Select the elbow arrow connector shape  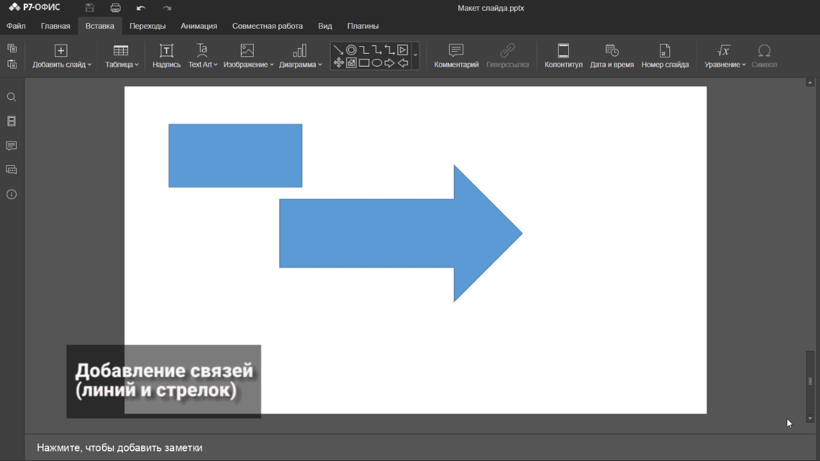pyautogui.click(x=377, y=50)
